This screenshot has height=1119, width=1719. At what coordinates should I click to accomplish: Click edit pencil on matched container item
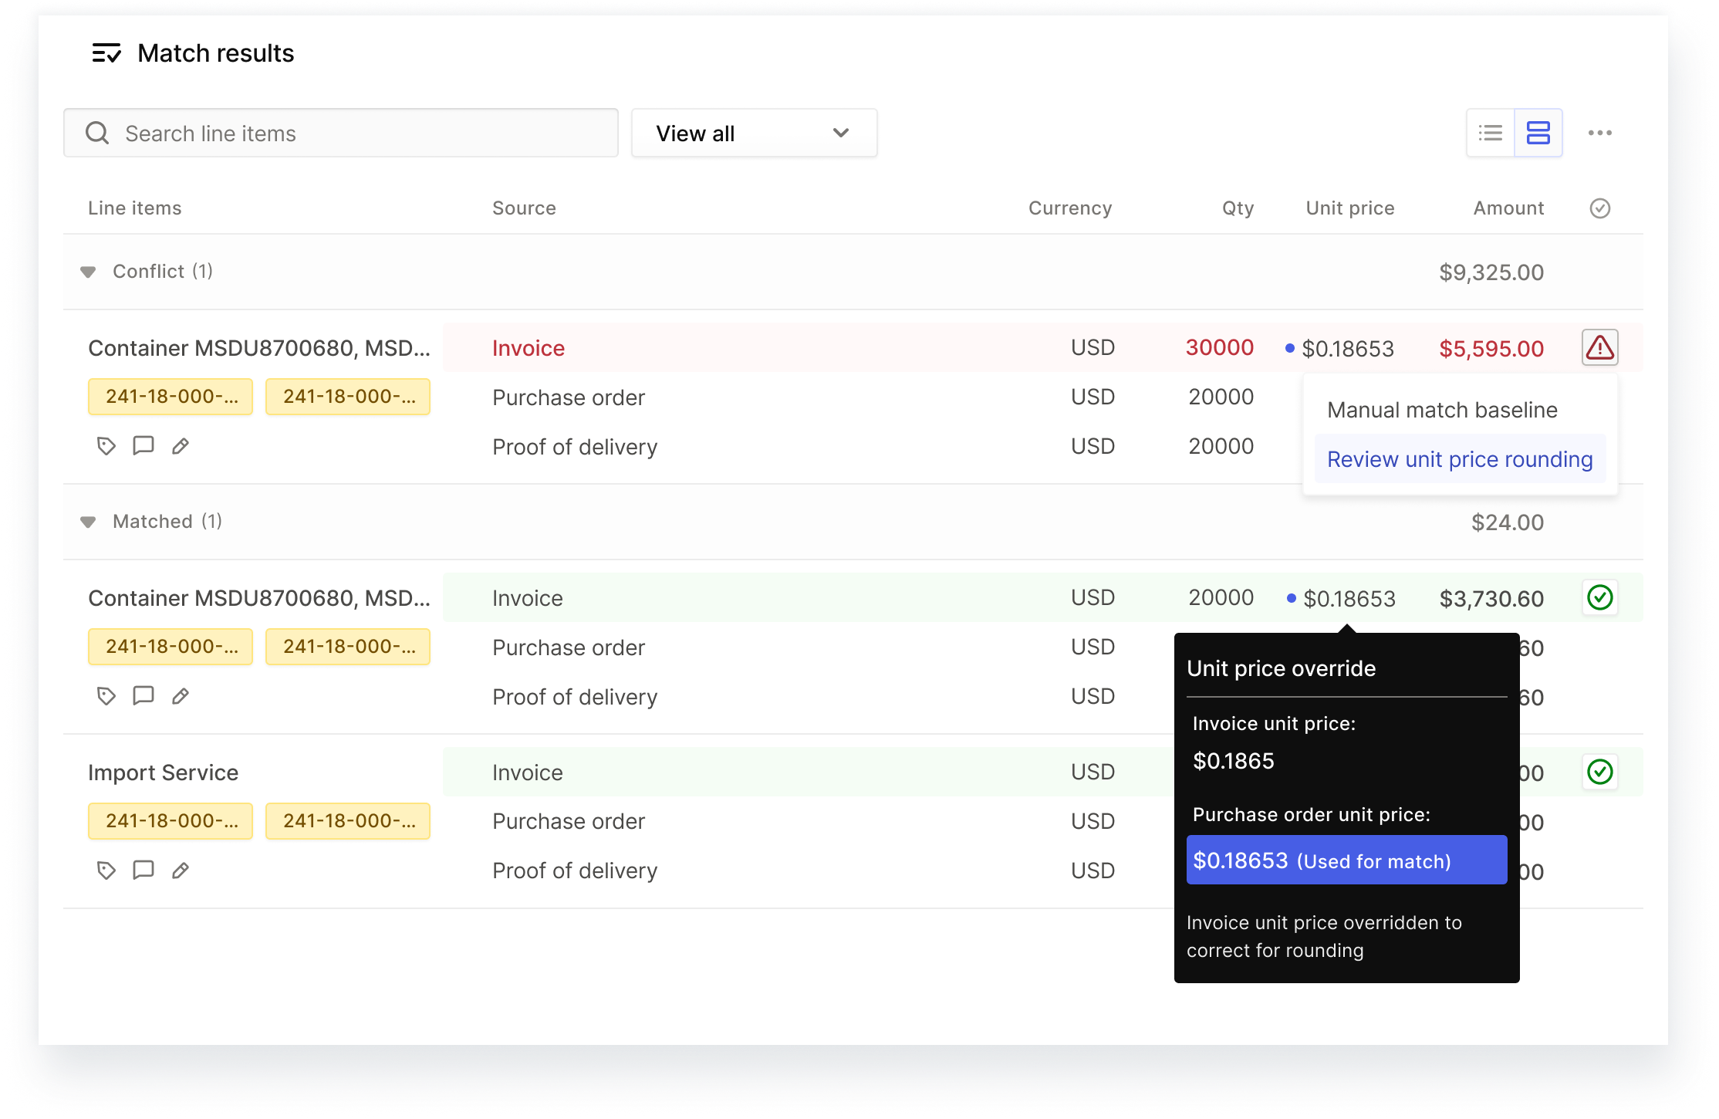coord(180,697)
